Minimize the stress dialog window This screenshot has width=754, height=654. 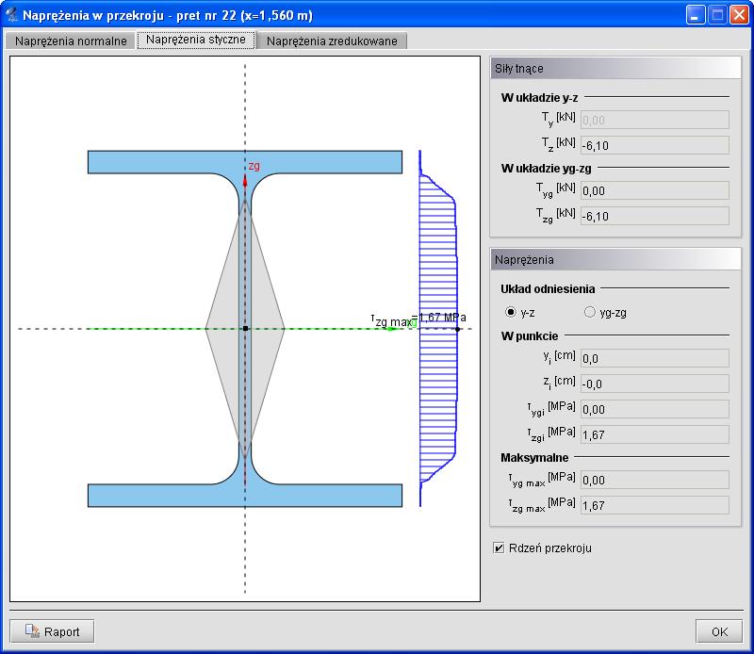[696, 15]
